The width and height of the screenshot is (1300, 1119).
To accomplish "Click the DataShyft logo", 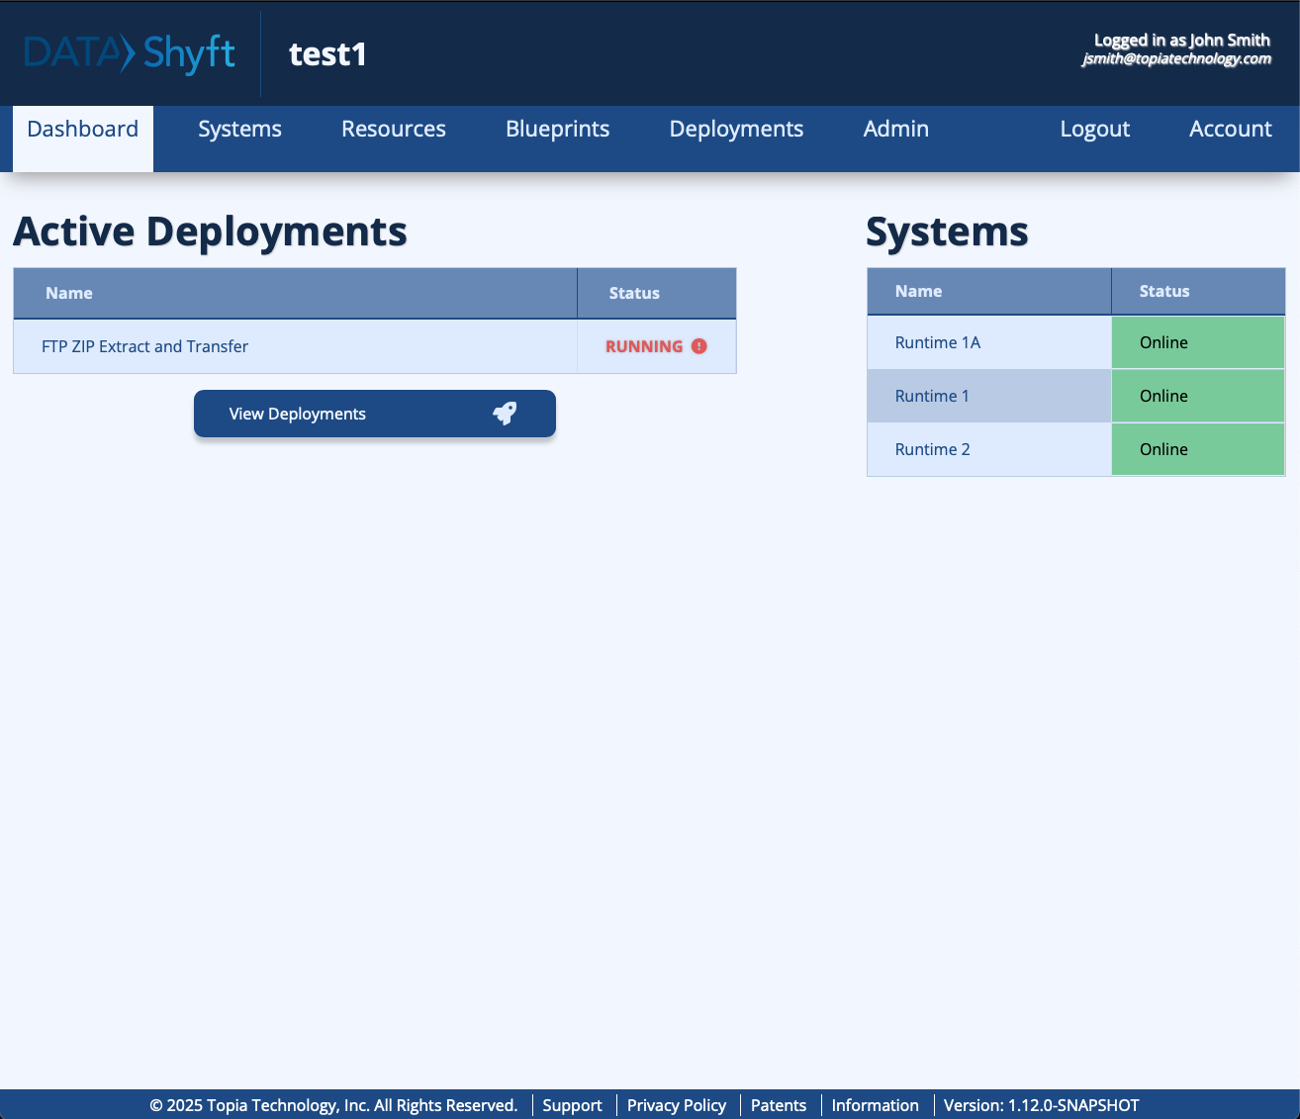I will [130, 53].
